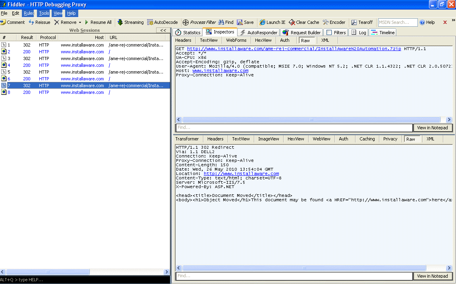Image resolution: width=456 pixels, height=284 pixels.
Task: Open the Remove dropdown arrow
Action: [x=80, y=22]
